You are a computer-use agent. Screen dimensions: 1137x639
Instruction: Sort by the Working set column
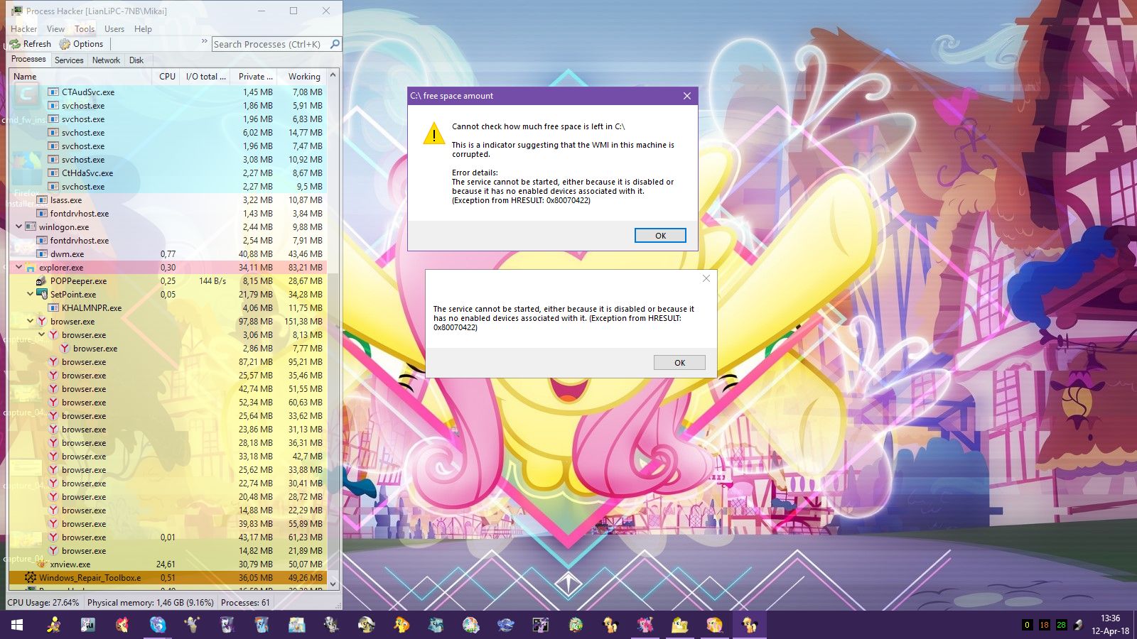[302, 76]
